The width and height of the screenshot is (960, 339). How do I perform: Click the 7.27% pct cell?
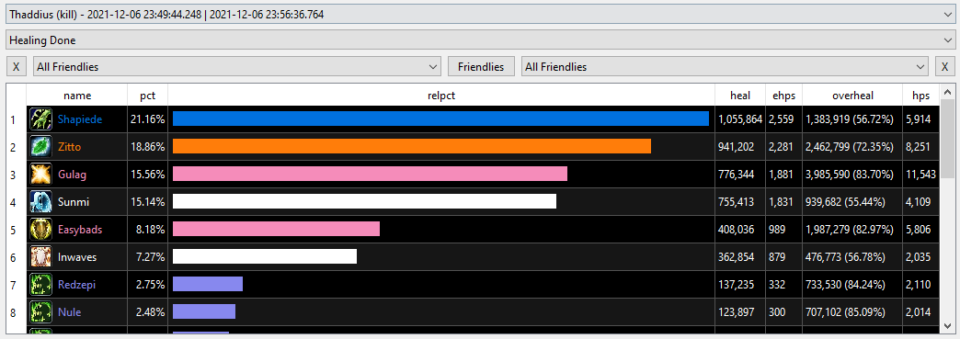point(147,257)
